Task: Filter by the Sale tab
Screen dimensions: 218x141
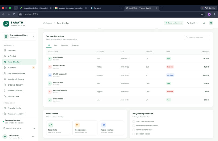Action: click(55, 45)
